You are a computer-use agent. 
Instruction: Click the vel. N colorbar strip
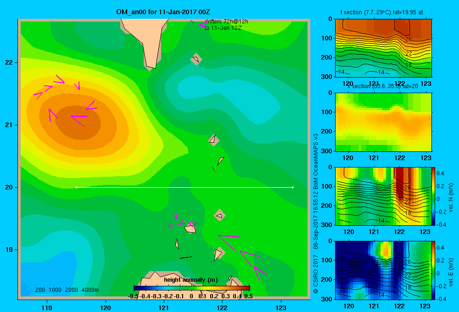point(434,196)
